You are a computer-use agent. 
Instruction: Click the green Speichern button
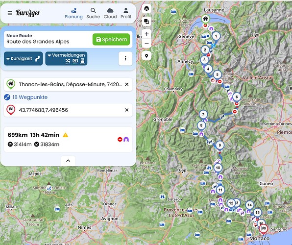(111, 40)
